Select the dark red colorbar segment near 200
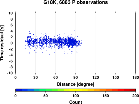The height and width of the screenshot is (104, 139). 133,90
